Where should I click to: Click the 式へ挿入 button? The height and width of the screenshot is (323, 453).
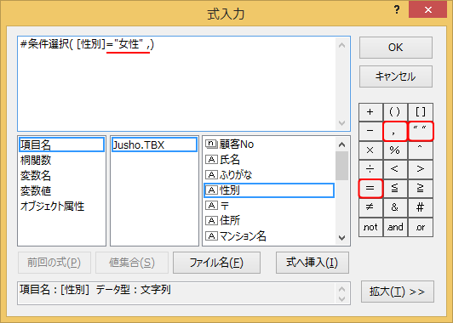click(312, 263)
